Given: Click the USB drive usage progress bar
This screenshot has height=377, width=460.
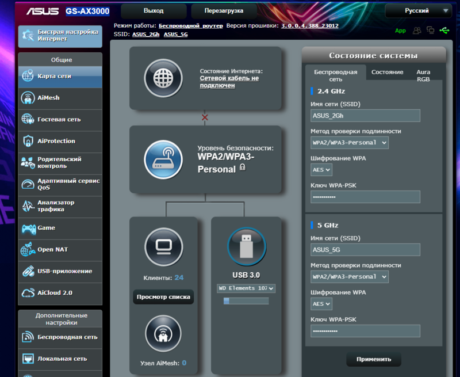Looking at the screenshot, I should point(246,300).
